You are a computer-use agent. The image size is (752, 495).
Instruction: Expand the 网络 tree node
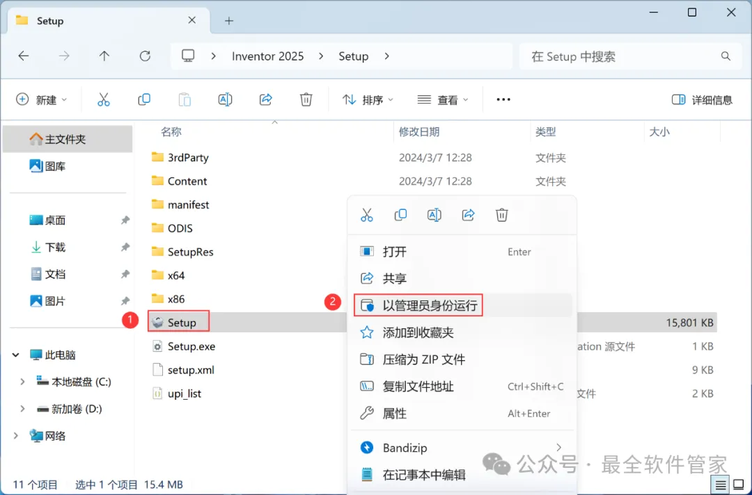16,436
